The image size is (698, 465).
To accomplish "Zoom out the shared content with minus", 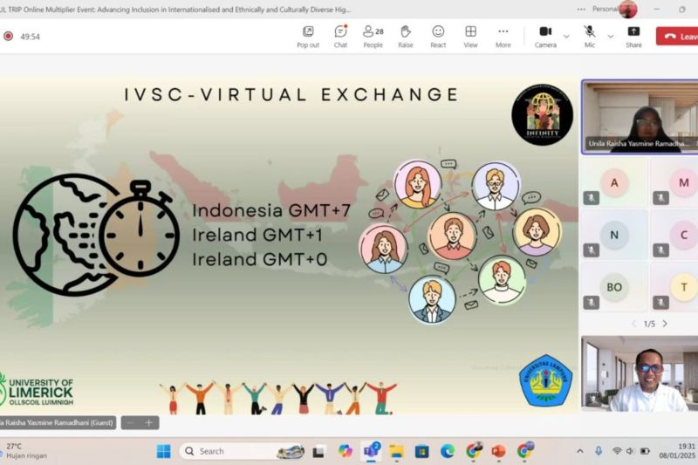I will tap(130, 422).
